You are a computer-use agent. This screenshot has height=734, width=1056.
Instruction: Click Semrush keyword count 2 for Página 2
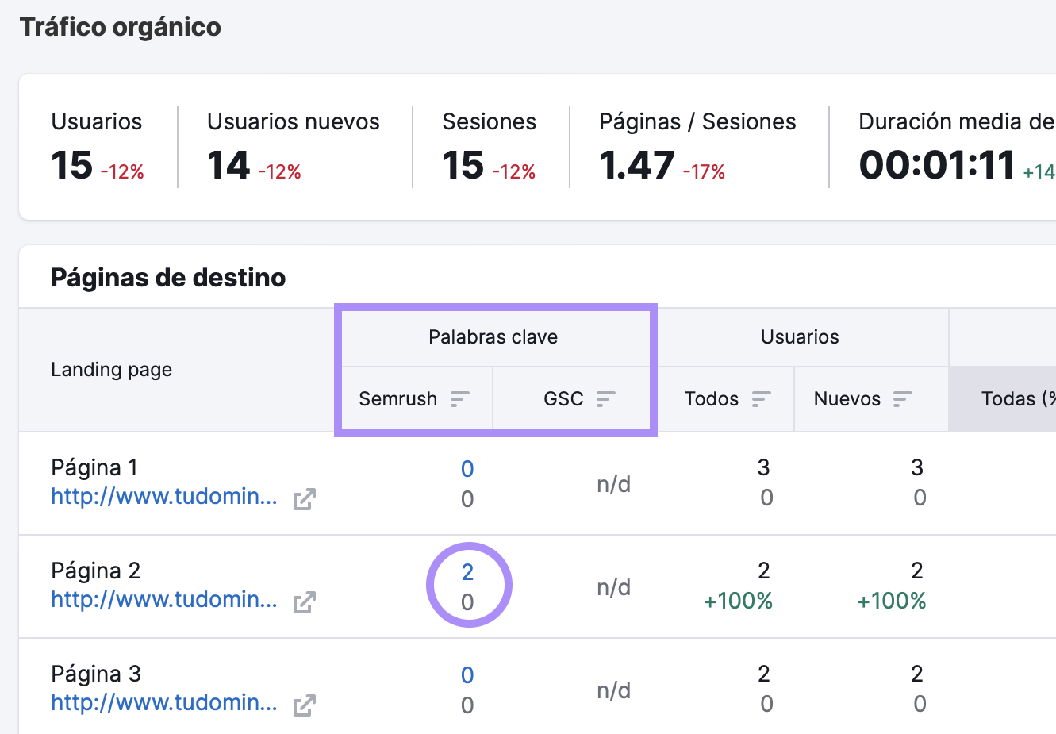pos(467,572)
